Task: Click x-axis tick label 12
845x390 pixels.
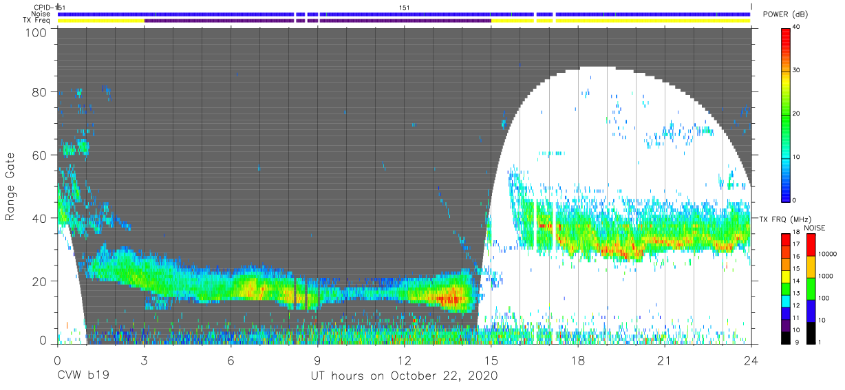Action: [404, 360]
